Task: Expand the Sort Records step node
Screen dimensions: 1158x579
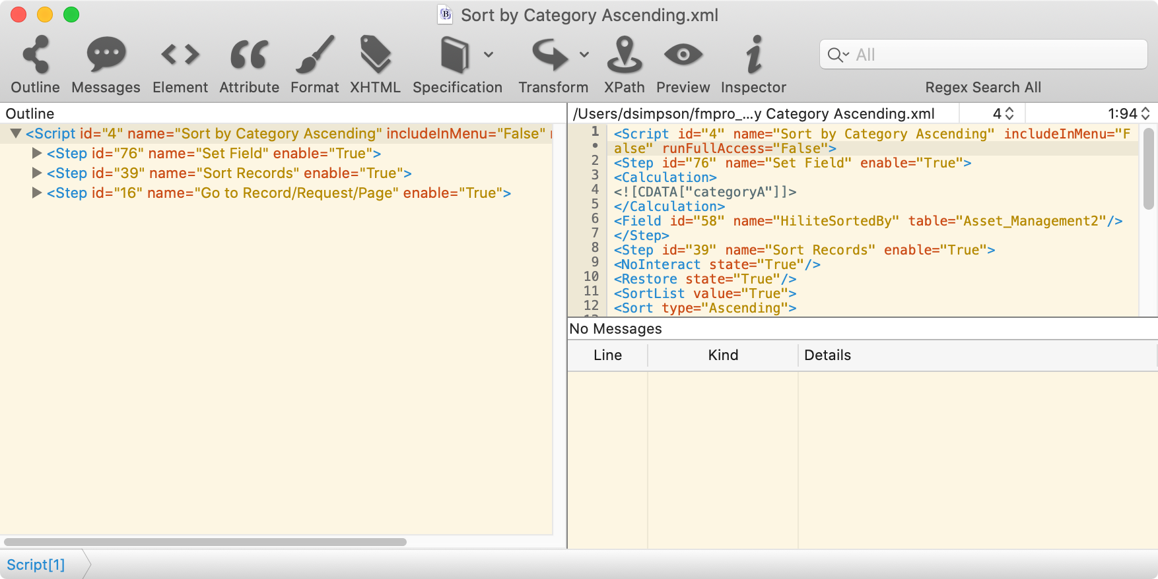Action: 37,173
